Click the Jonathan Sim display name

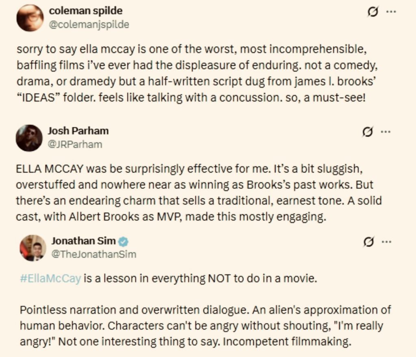coord(83,241)
